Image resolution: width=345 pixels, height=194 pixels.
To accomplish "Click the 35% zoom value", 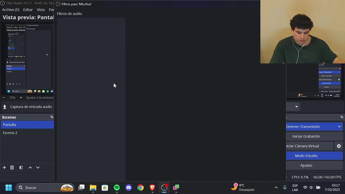I will tap(12, 98).
